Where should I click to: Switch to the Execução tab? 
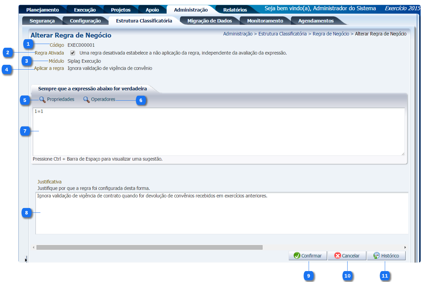pos(85,10)
